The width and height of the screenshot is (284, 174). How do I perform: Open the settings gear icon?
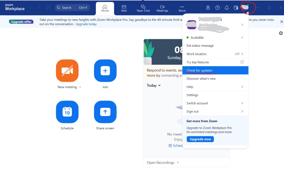pyautogui.click(x=281, y=33)
